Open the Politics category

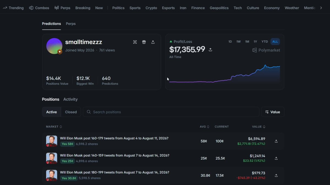coord(118,8)
